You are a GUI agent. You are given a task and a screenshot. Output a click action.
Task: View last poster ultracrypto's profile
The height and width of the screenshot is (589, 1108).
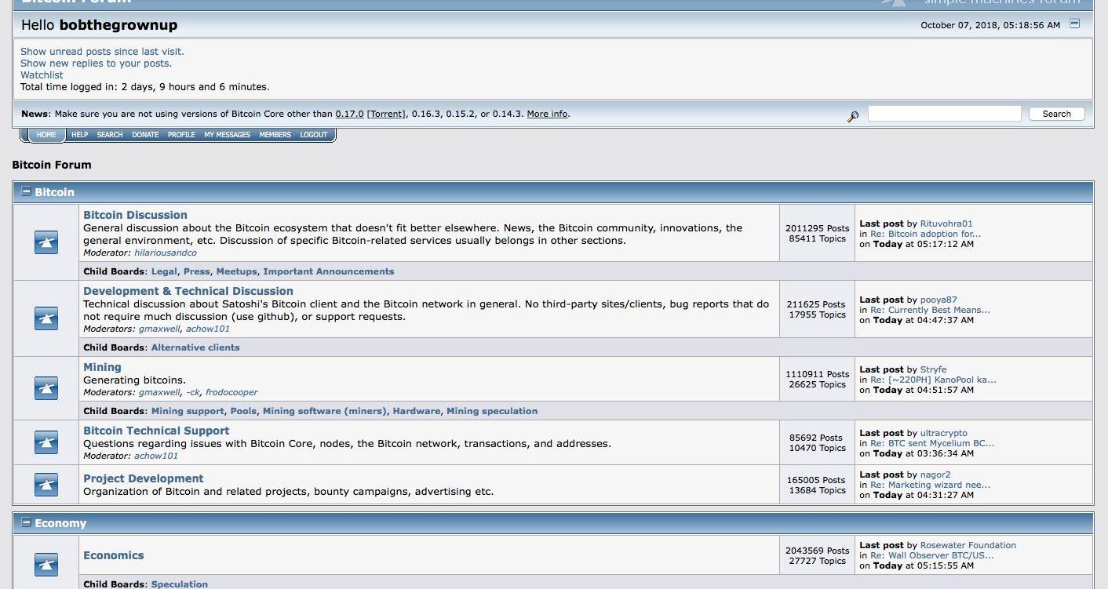click(944, 433)
